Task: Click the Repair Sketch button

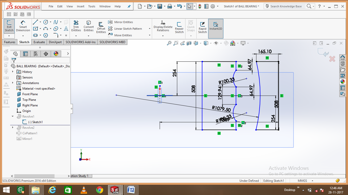Action: [179, 27]
